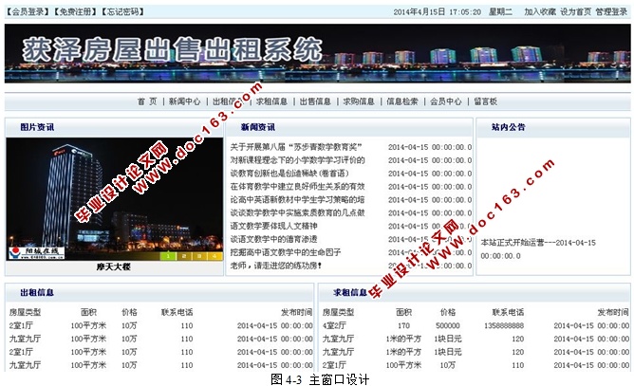This screenshot has height=386, width=634.
Task: Open news 谈教育创新也是创造稀缺(卷首语)
Action: [x=289, y=174]
